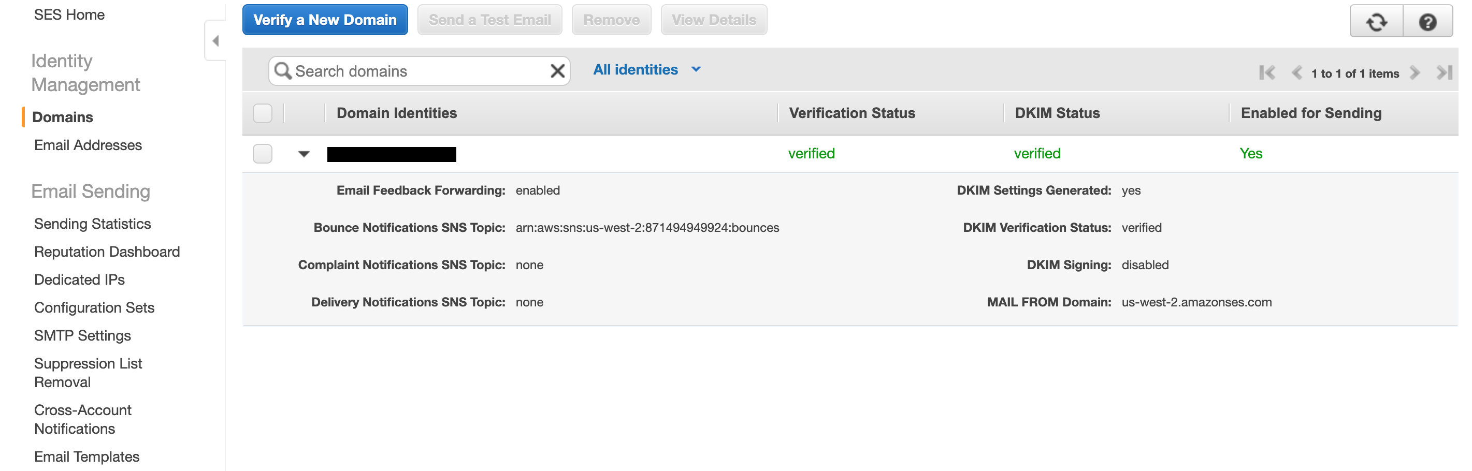Refresh the domain identities list

pos(1377,22)
